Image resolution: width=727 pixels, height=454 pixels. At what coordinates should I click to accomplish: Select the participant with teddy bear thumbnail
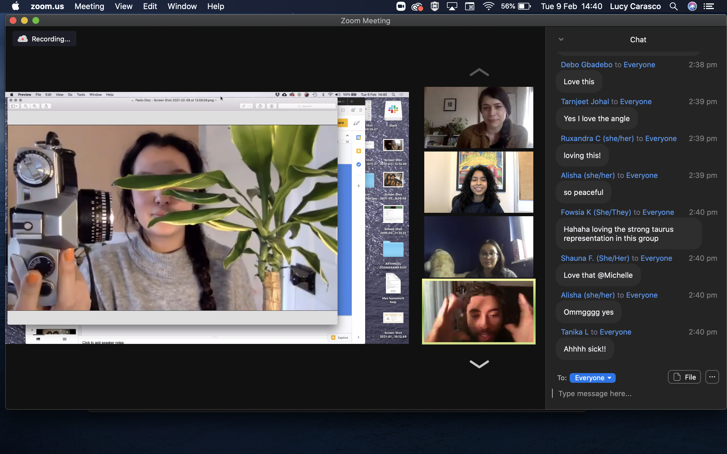pos(479,247)
